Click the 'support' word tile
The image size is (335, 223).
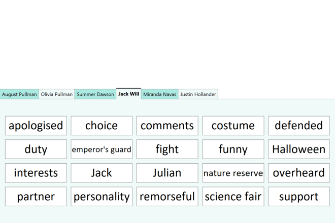point(298,197)
